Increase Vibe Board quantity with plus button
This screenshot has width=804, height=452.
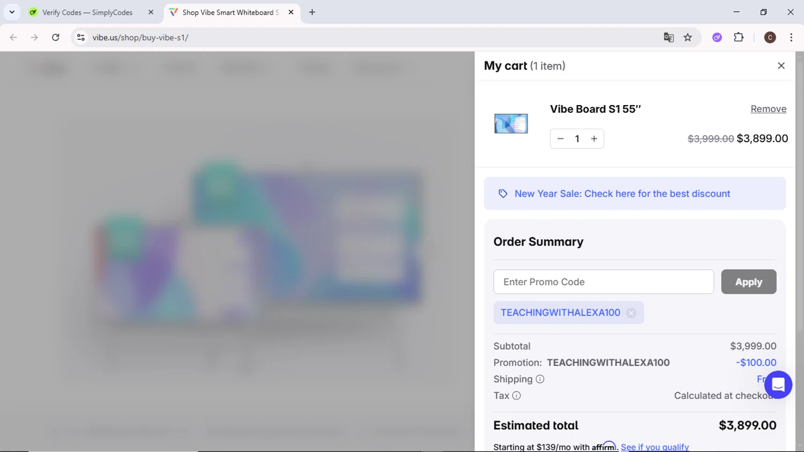coord(594,139)
